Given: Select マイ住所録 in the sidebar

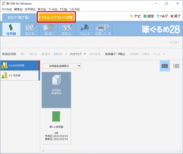Looking at the screenshot, I should click(20, 76).
